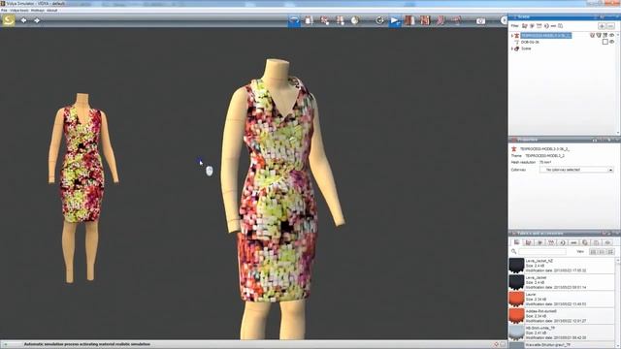Click the fabric search input field
The width and height of the screenshot is (621, 349).
click(x=542, y=252)
